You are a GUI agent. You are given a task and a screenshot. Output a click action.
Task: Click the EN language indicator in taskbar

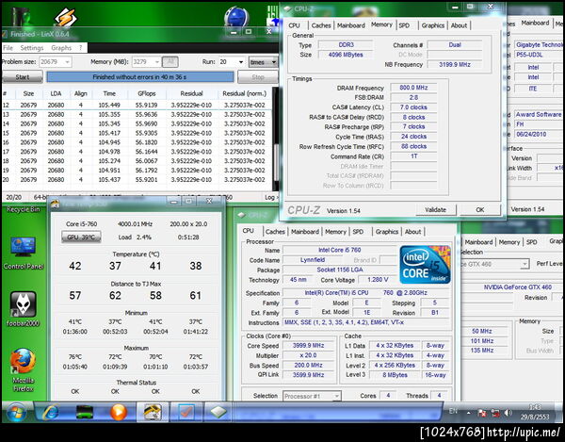point(453,411)
